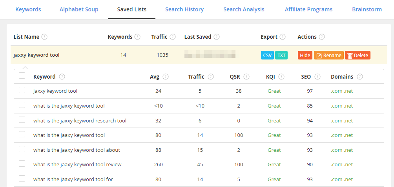
Task: Click help icon beside Keyword column header
Action: click(62, 77)
